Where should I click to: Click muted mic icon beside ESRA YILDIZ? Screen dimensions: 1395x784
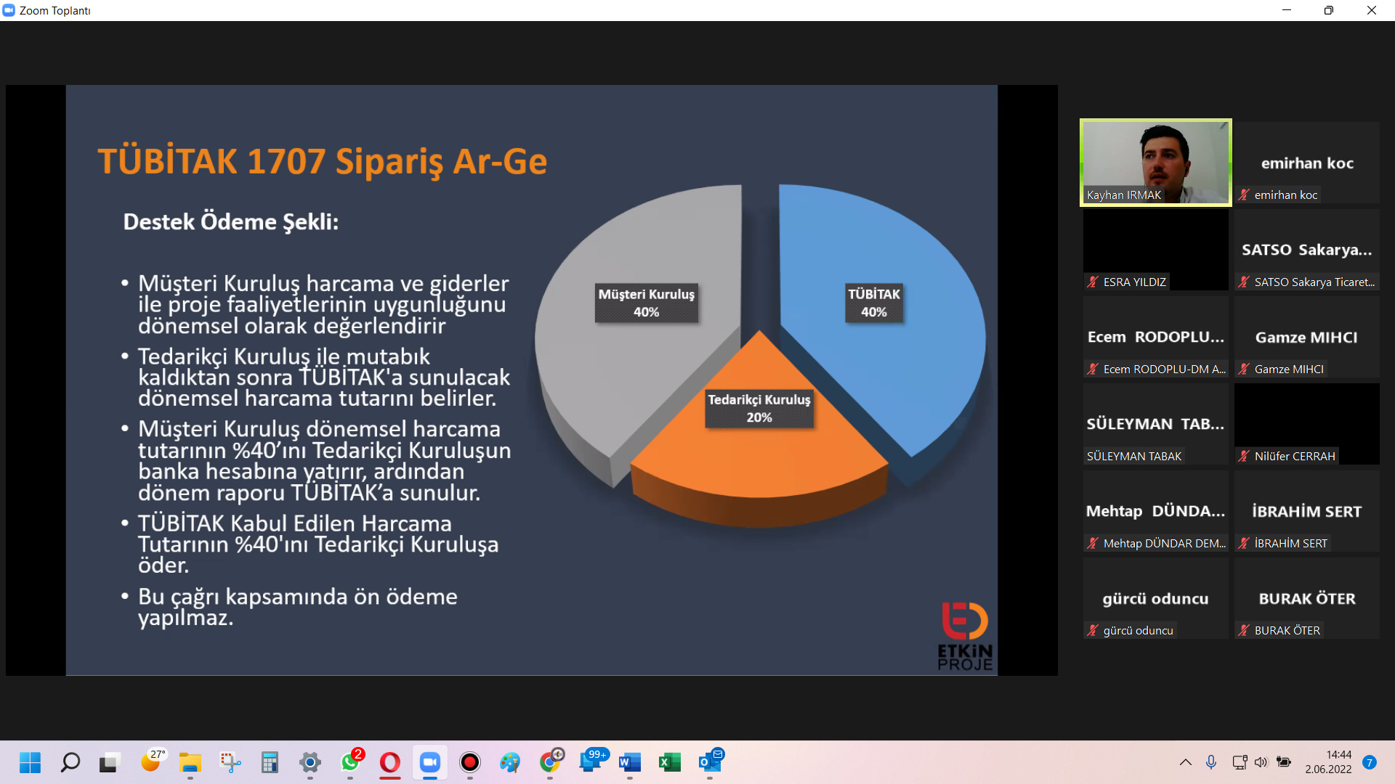point(1093,282)
